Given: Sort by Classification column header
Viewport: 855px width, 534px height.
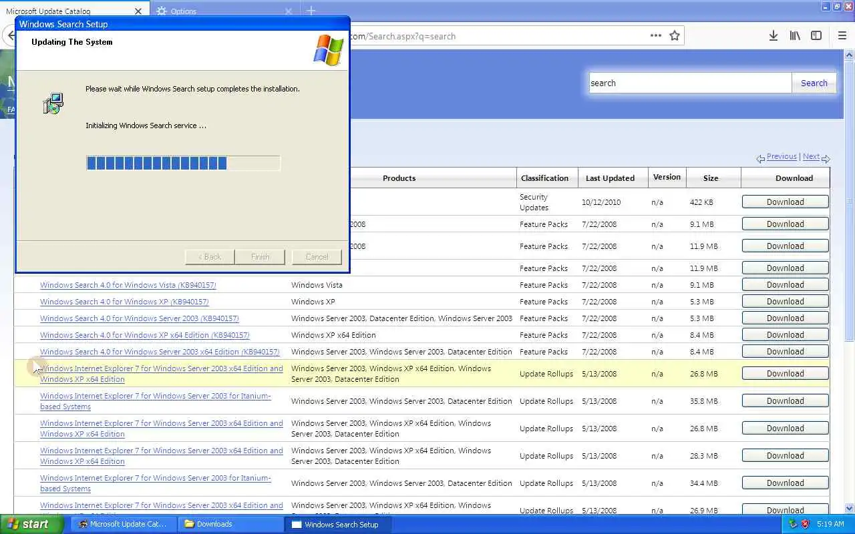Looking at the screenshot, I should click(x=544, y=178).
